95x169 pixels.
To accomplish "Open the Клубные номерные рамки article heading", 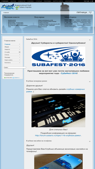I will 36,81.
